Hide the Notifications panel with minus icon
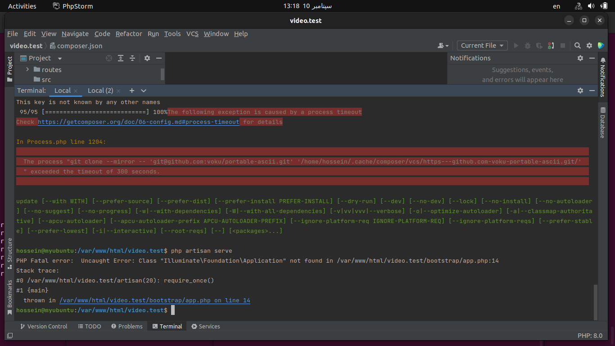 592,58
